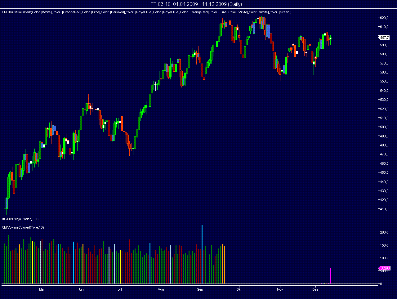
Task: Click the Jul date axis label
Action: point(120,289)
